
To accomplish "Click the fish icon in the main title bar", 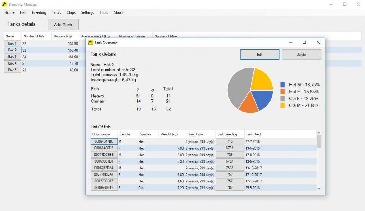I will coord(5,4).
